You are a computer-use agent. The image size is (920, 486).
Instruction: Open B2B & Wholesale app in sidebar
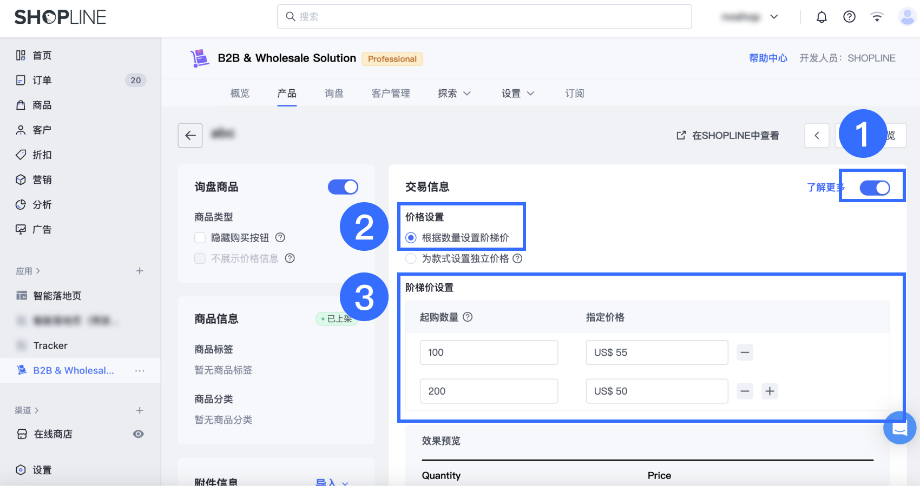point(74,370)
